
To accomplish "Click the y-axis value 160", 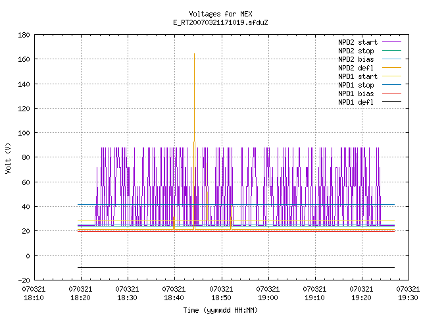I will pos(24,59).
